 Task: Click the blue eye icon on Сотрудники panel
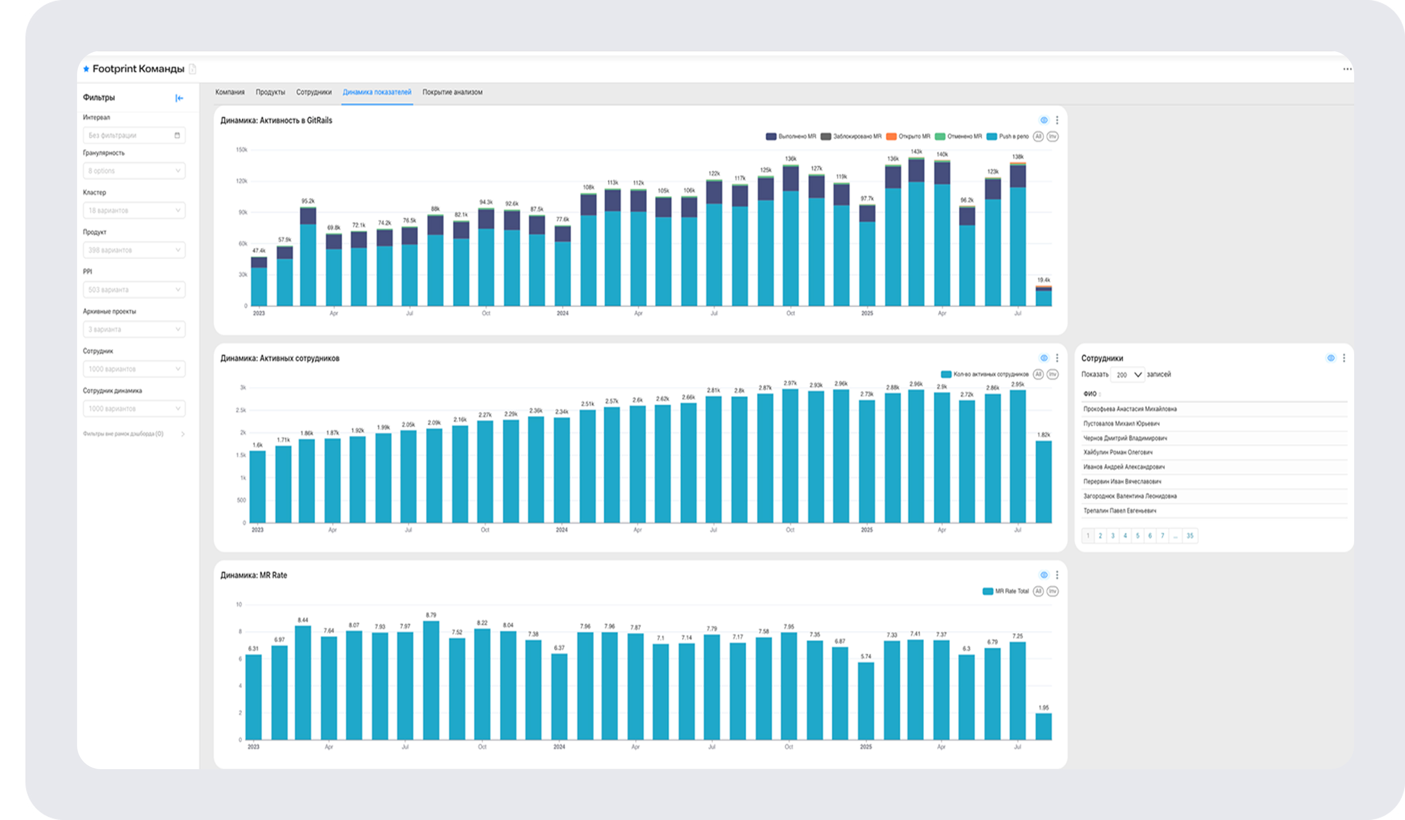click(1331, 358)
